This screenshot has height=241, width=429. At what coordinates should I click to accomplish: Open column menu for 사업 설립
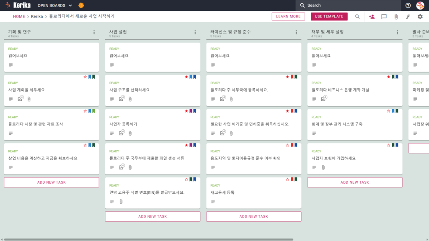coord(195,32)
